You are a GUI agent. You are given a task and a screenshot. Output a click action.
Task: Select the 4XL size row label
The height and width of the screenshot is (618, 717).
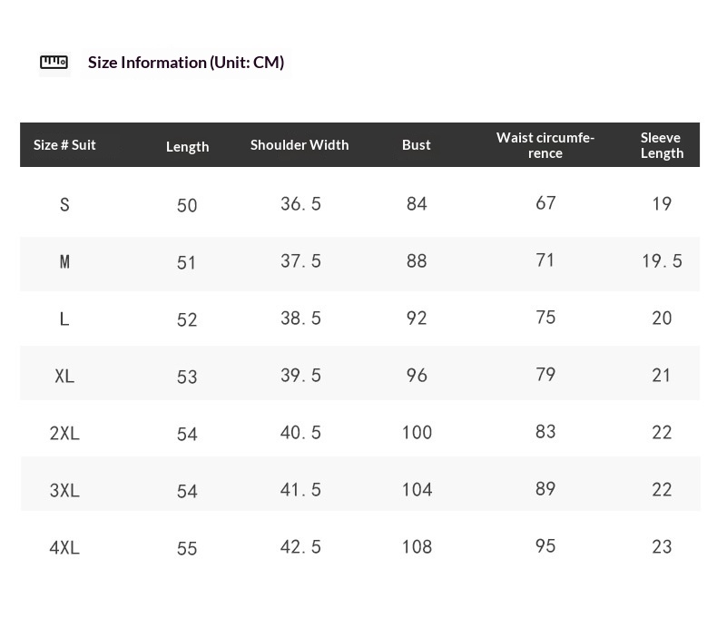coord(64,548)
